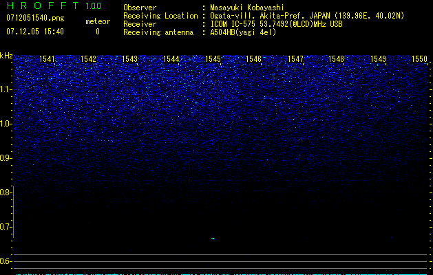Click the 1543 time marker
The image size is (433, 275).
pyautogui.click(x=130, y=59)
